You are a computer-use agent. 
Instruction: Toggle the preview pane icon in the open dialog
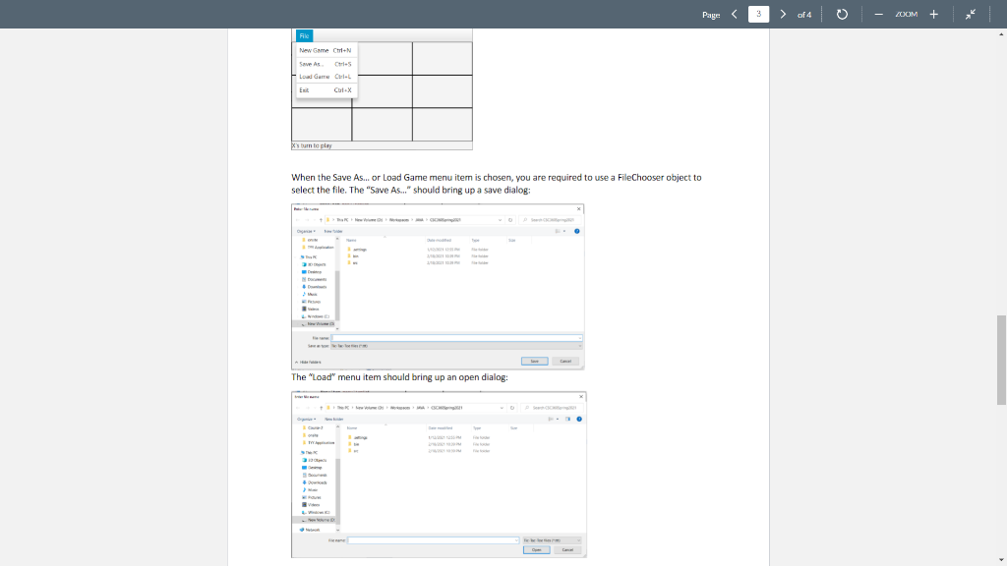566,419
